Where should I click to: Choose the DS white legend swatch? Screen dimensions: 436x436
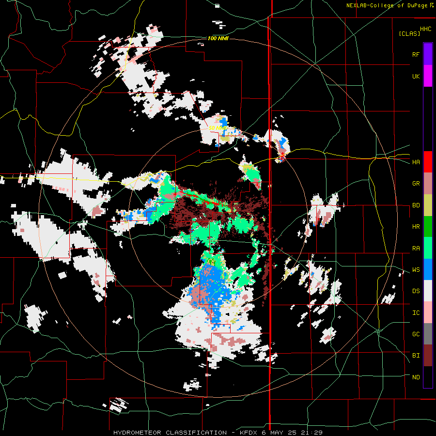(428, 291)
